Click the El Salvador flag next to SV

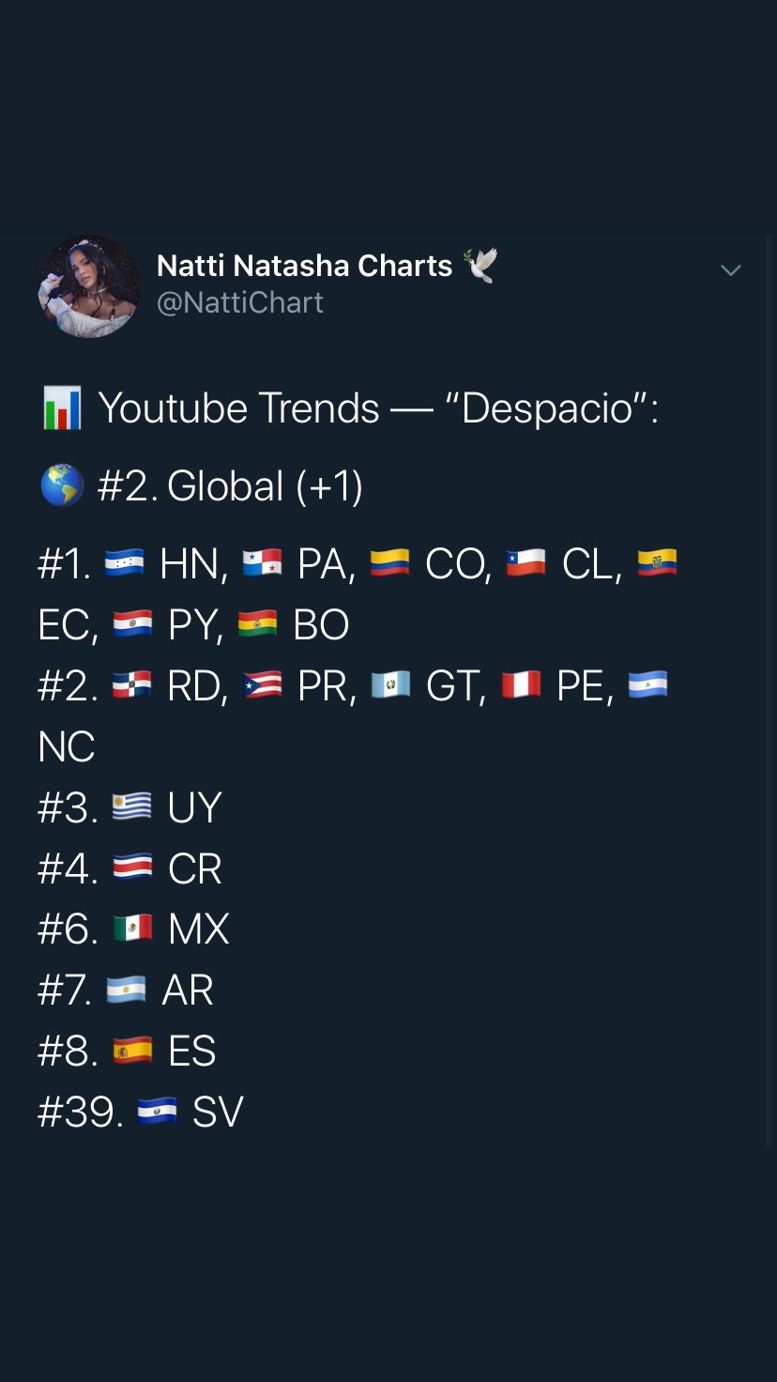click(158, 1112)
